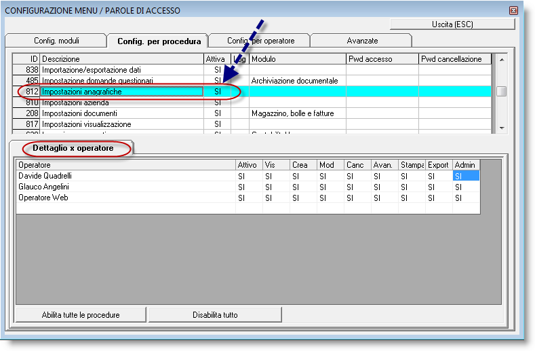
Task: Select the Dettaglio x operatore tab
Action: pos(73,148)
